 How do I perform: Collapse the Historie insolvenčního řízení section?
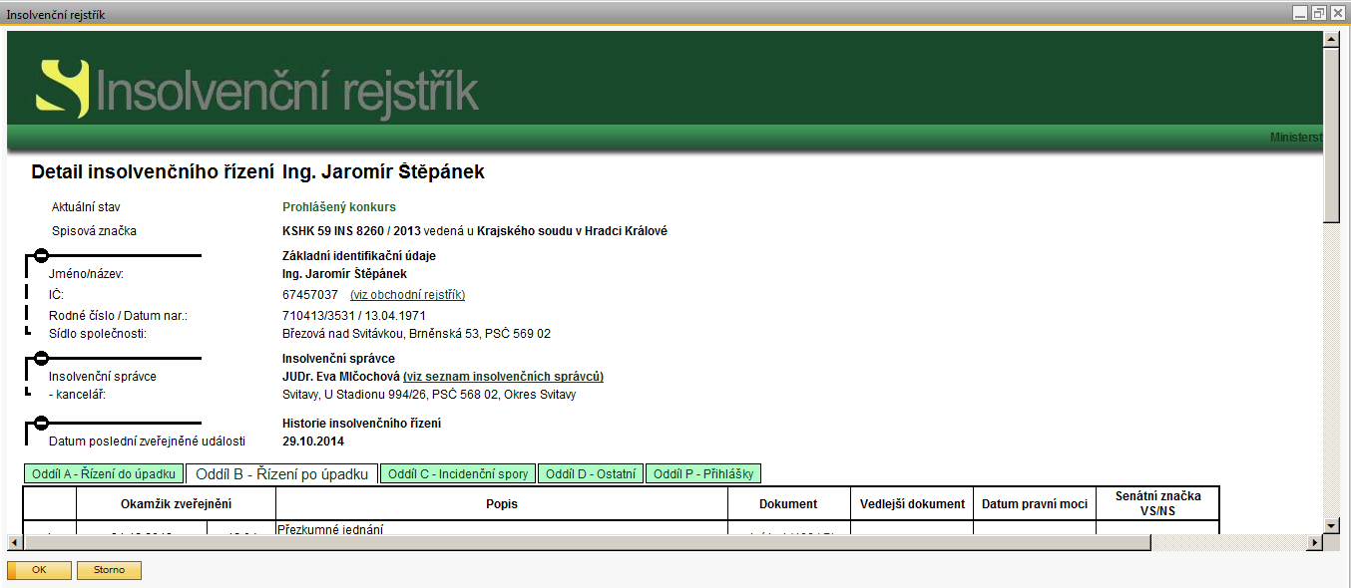click(42, 424)
